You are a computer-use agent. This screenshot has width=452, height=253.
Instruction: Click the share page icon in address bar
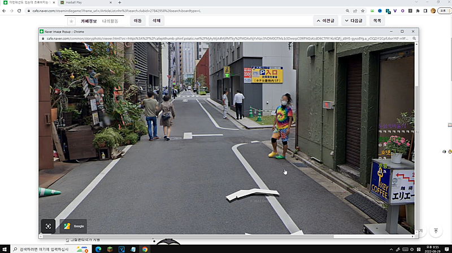point(355,11)
